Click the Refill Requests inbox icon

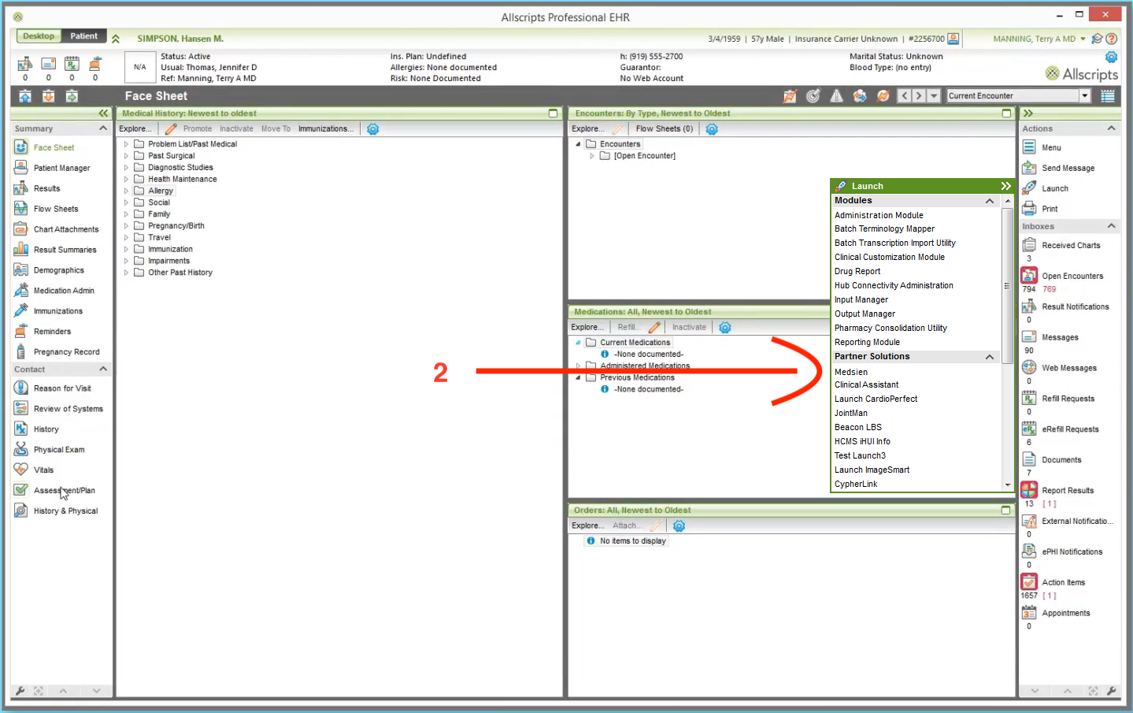(1029, 398)
